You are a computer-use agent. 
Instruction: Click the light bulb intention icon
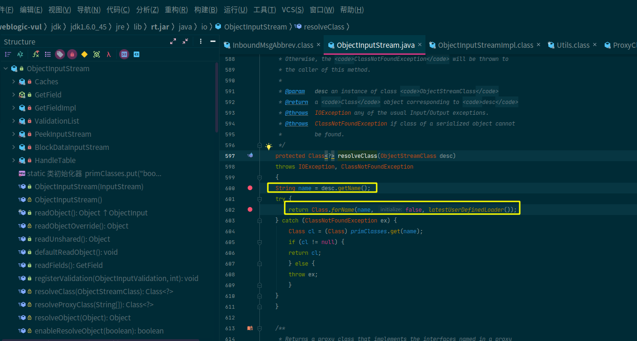click(269, 146)
